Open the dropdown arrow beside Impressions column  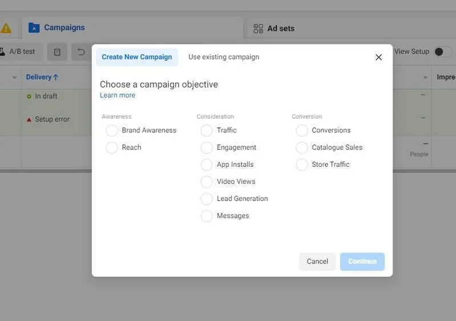(425, 78)
